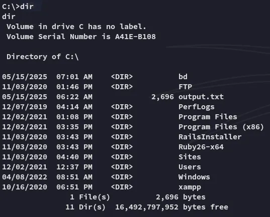Click the '11 Dir(s)' summary text
This screenshot has height=217, width=270.
click(x=85, y=207)
